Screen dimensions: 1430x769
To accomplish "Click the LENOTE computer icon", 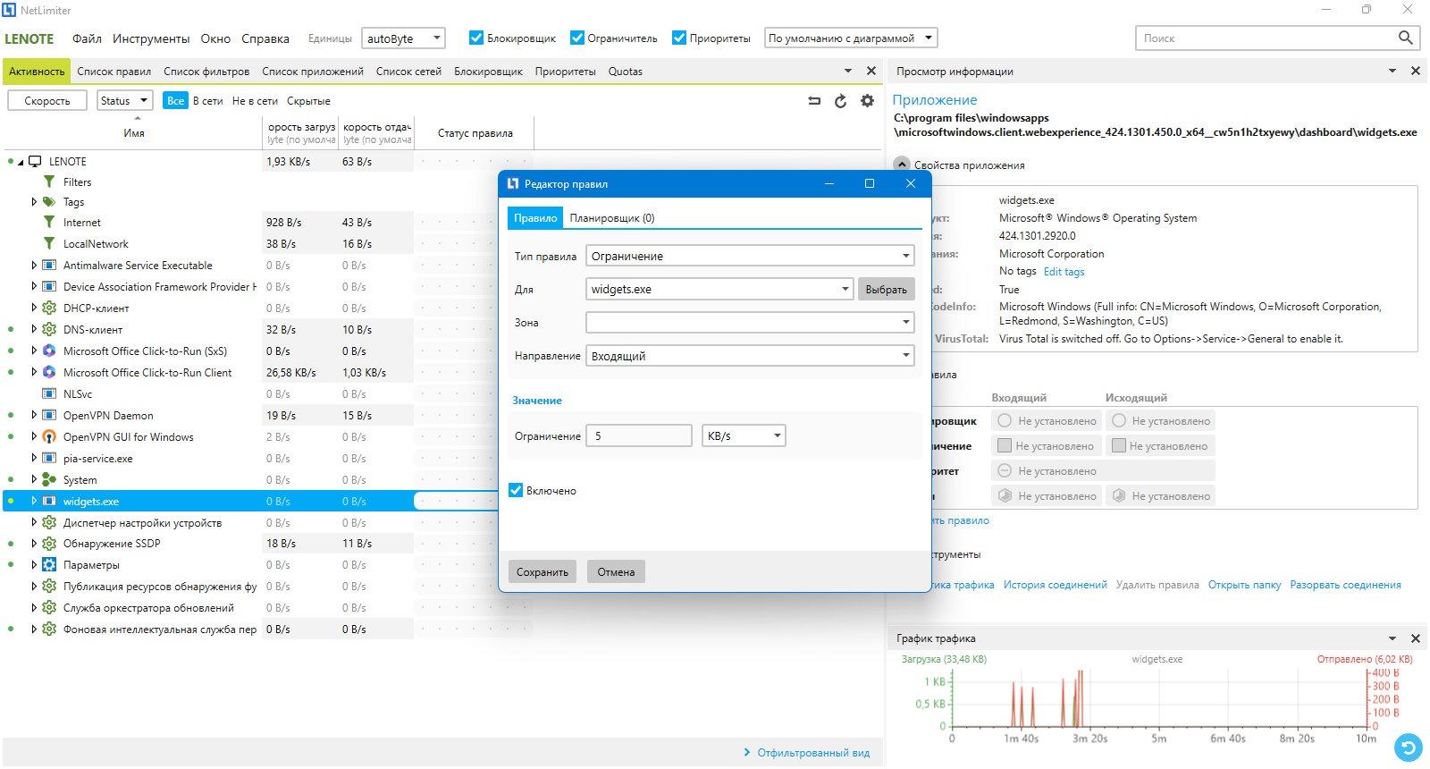I will tap(35, 162).
